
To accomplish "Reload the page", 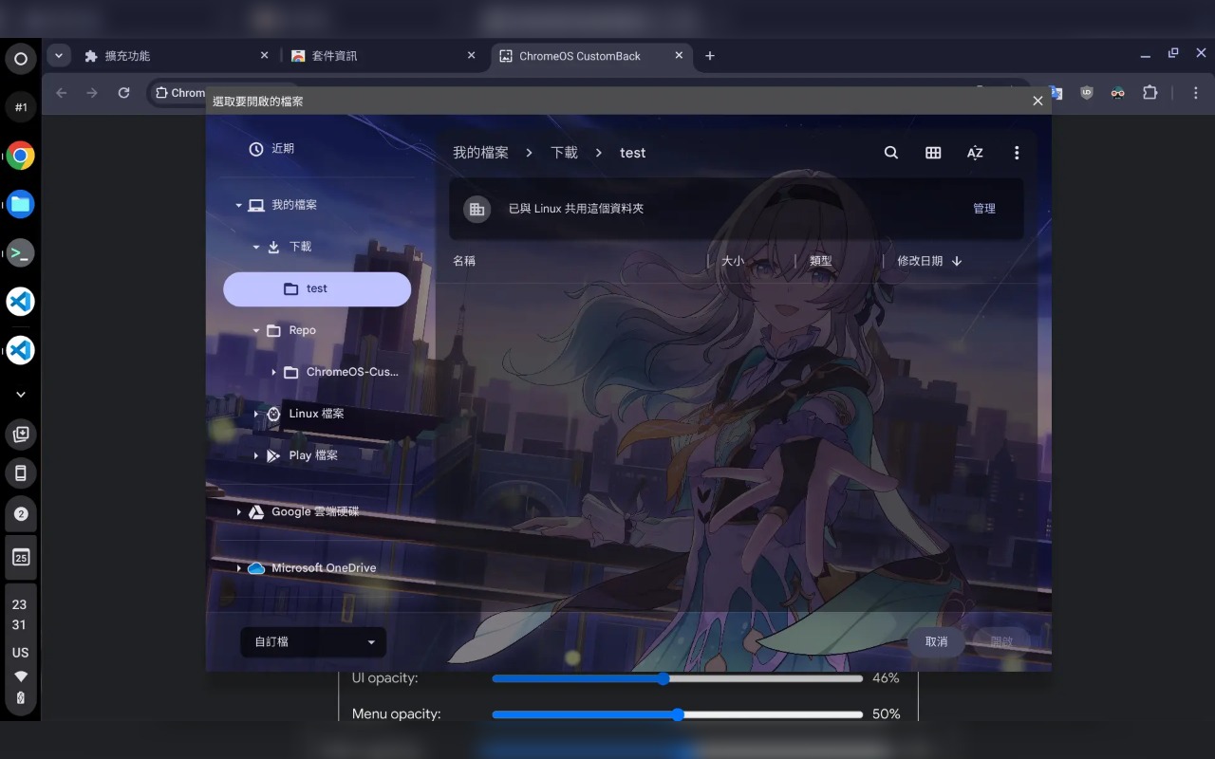I will (123, 93).
